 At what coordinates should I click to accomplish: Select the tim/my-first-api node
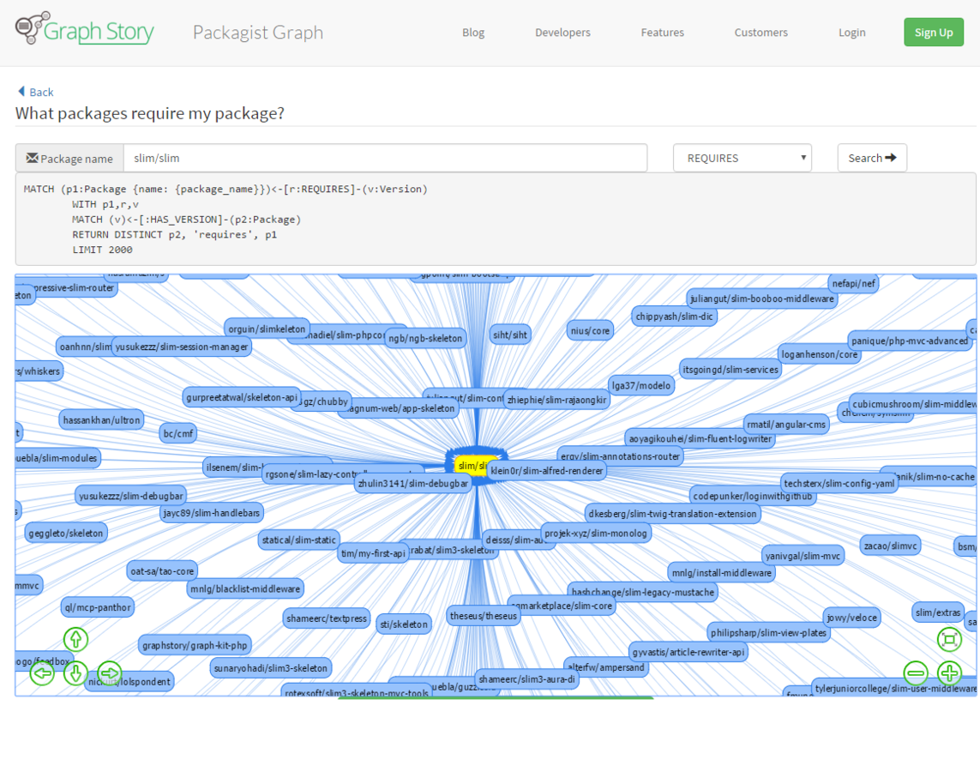point(373,553)
